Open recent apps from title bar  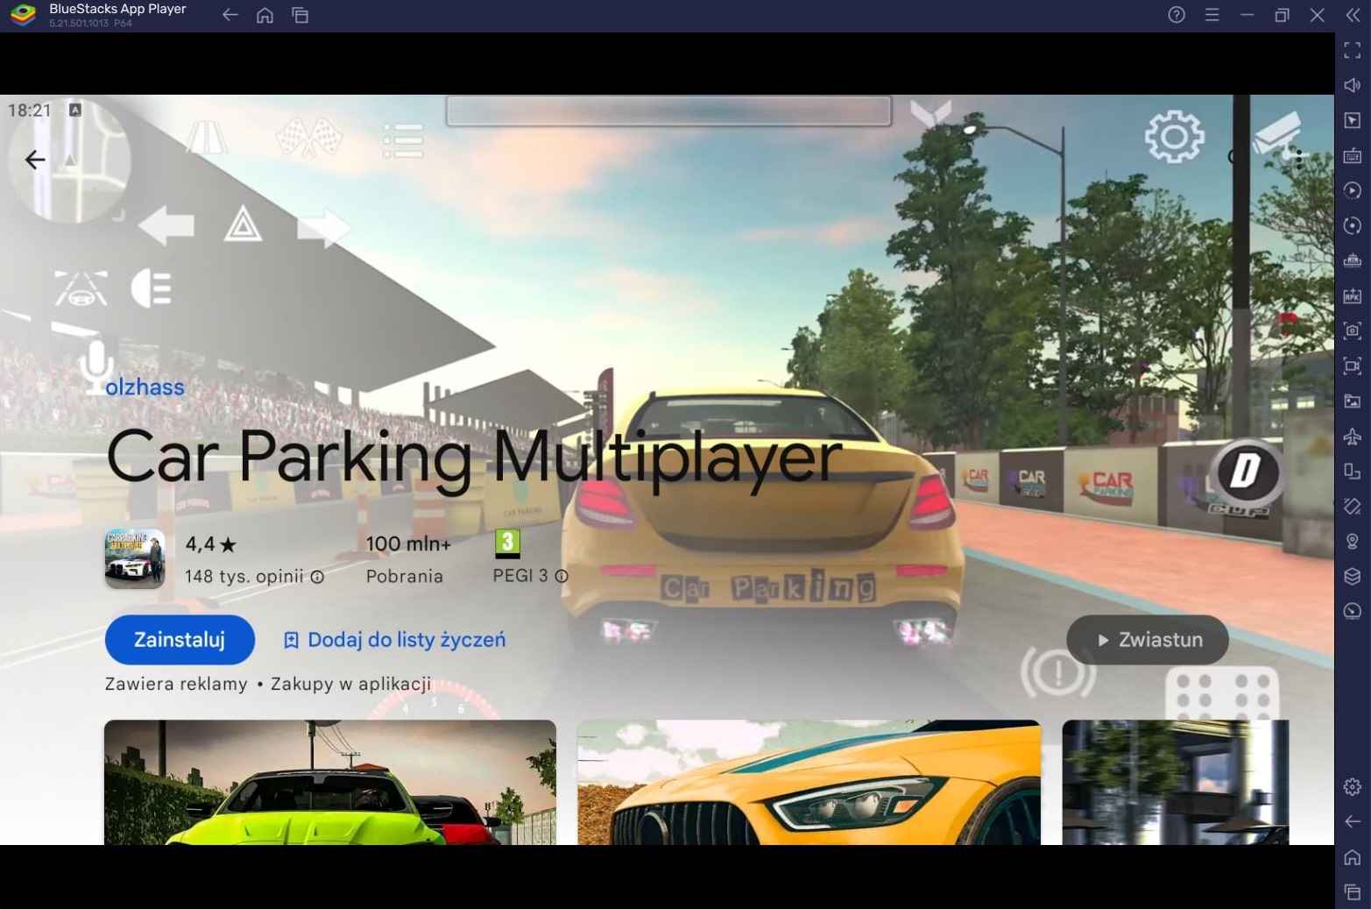300,15
